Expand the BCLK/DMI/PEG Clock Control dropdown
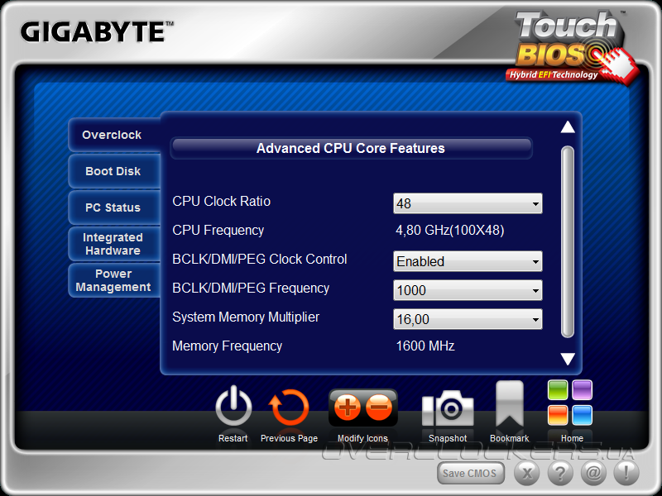This screenshot has width=662, height=496. [468, 261]
